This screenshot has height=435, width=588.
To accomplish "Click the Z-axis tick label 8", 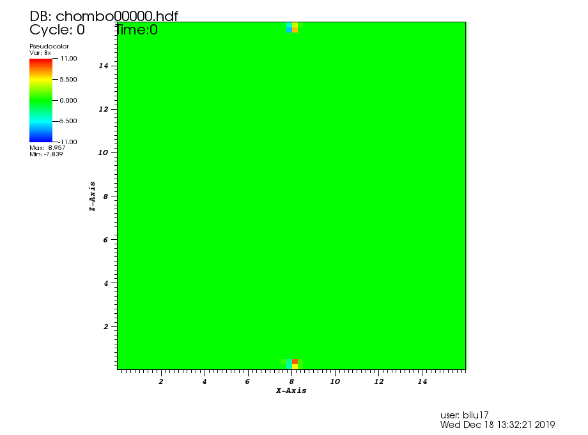I will [105, 196].
